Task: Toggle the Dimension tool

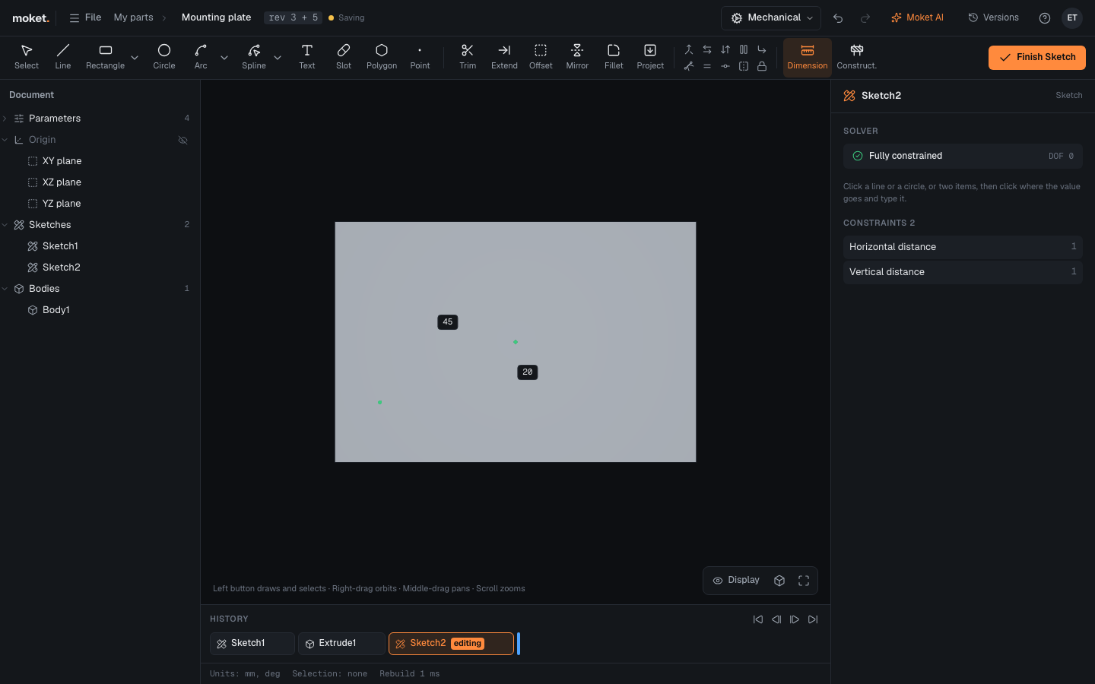Action: (x=808, y=57)
